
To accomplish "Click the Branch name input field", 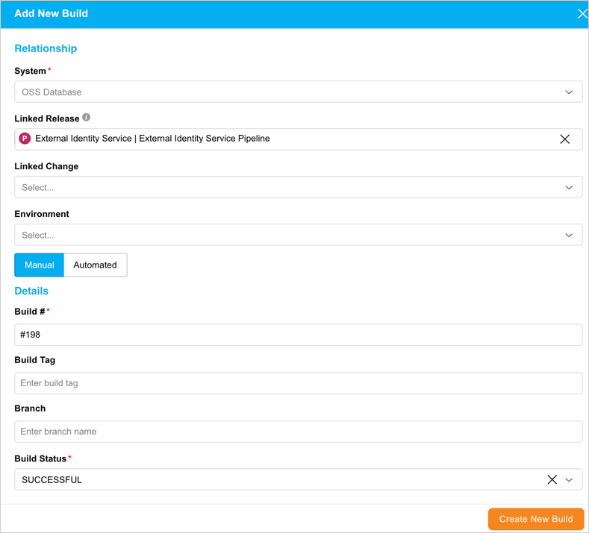I will point(298,432).
